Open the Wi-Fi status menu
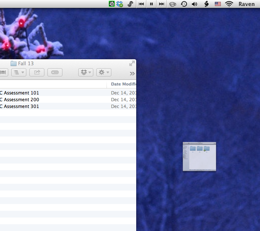 pos(229,4)
